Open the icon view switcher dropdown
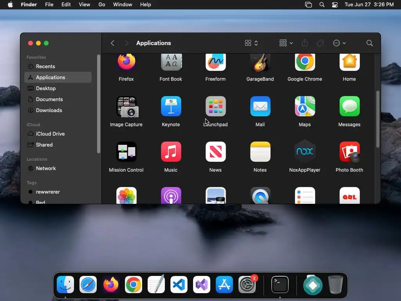The image size is (401, 301). (251, 43)
